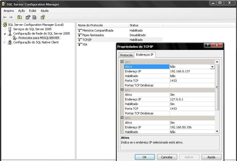Click the Forward arrow toolbar icon

tap(11, 17)
